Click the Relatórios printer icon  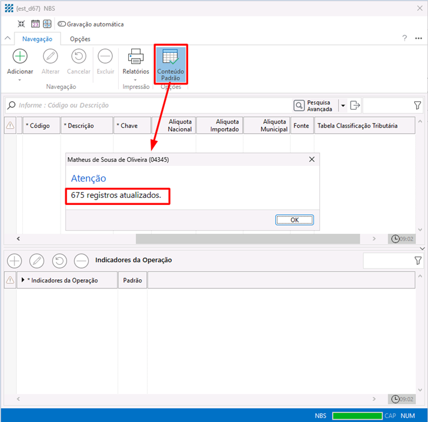[135, 57]
